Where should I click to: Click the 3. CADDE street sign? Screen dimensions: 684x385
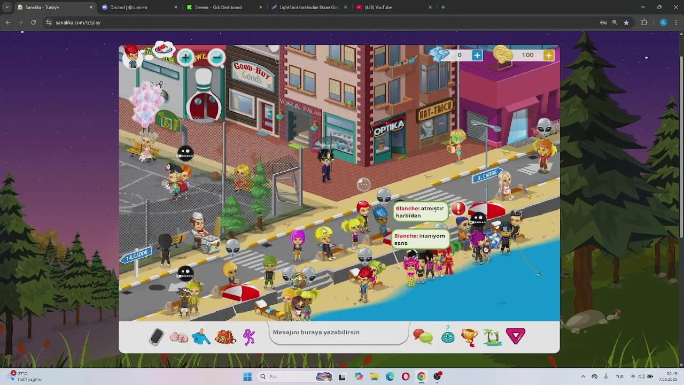487,175
